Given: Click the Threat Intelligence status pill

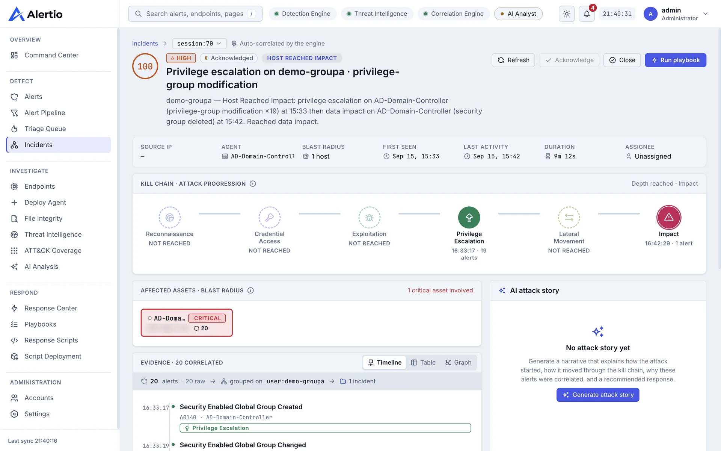Looking at the screenshot, I should 377,14.
